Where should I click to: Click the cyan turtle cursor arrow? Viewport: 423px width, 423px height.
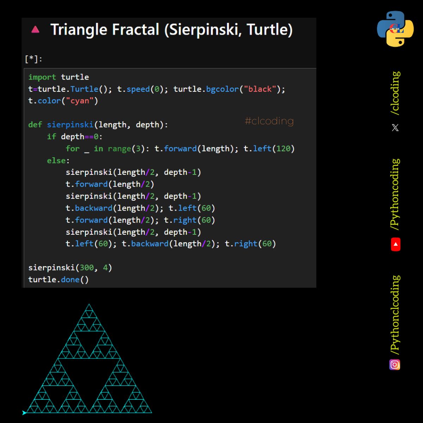[23, 412]
